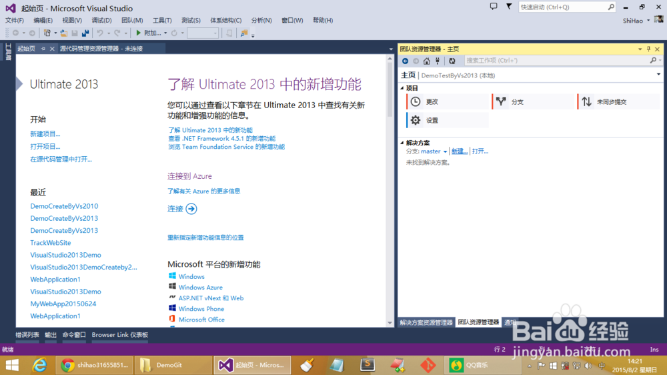Viewport: 667px width, 375px height.
Task: Click the Save toolbar icon
Action: pos(75,33)
